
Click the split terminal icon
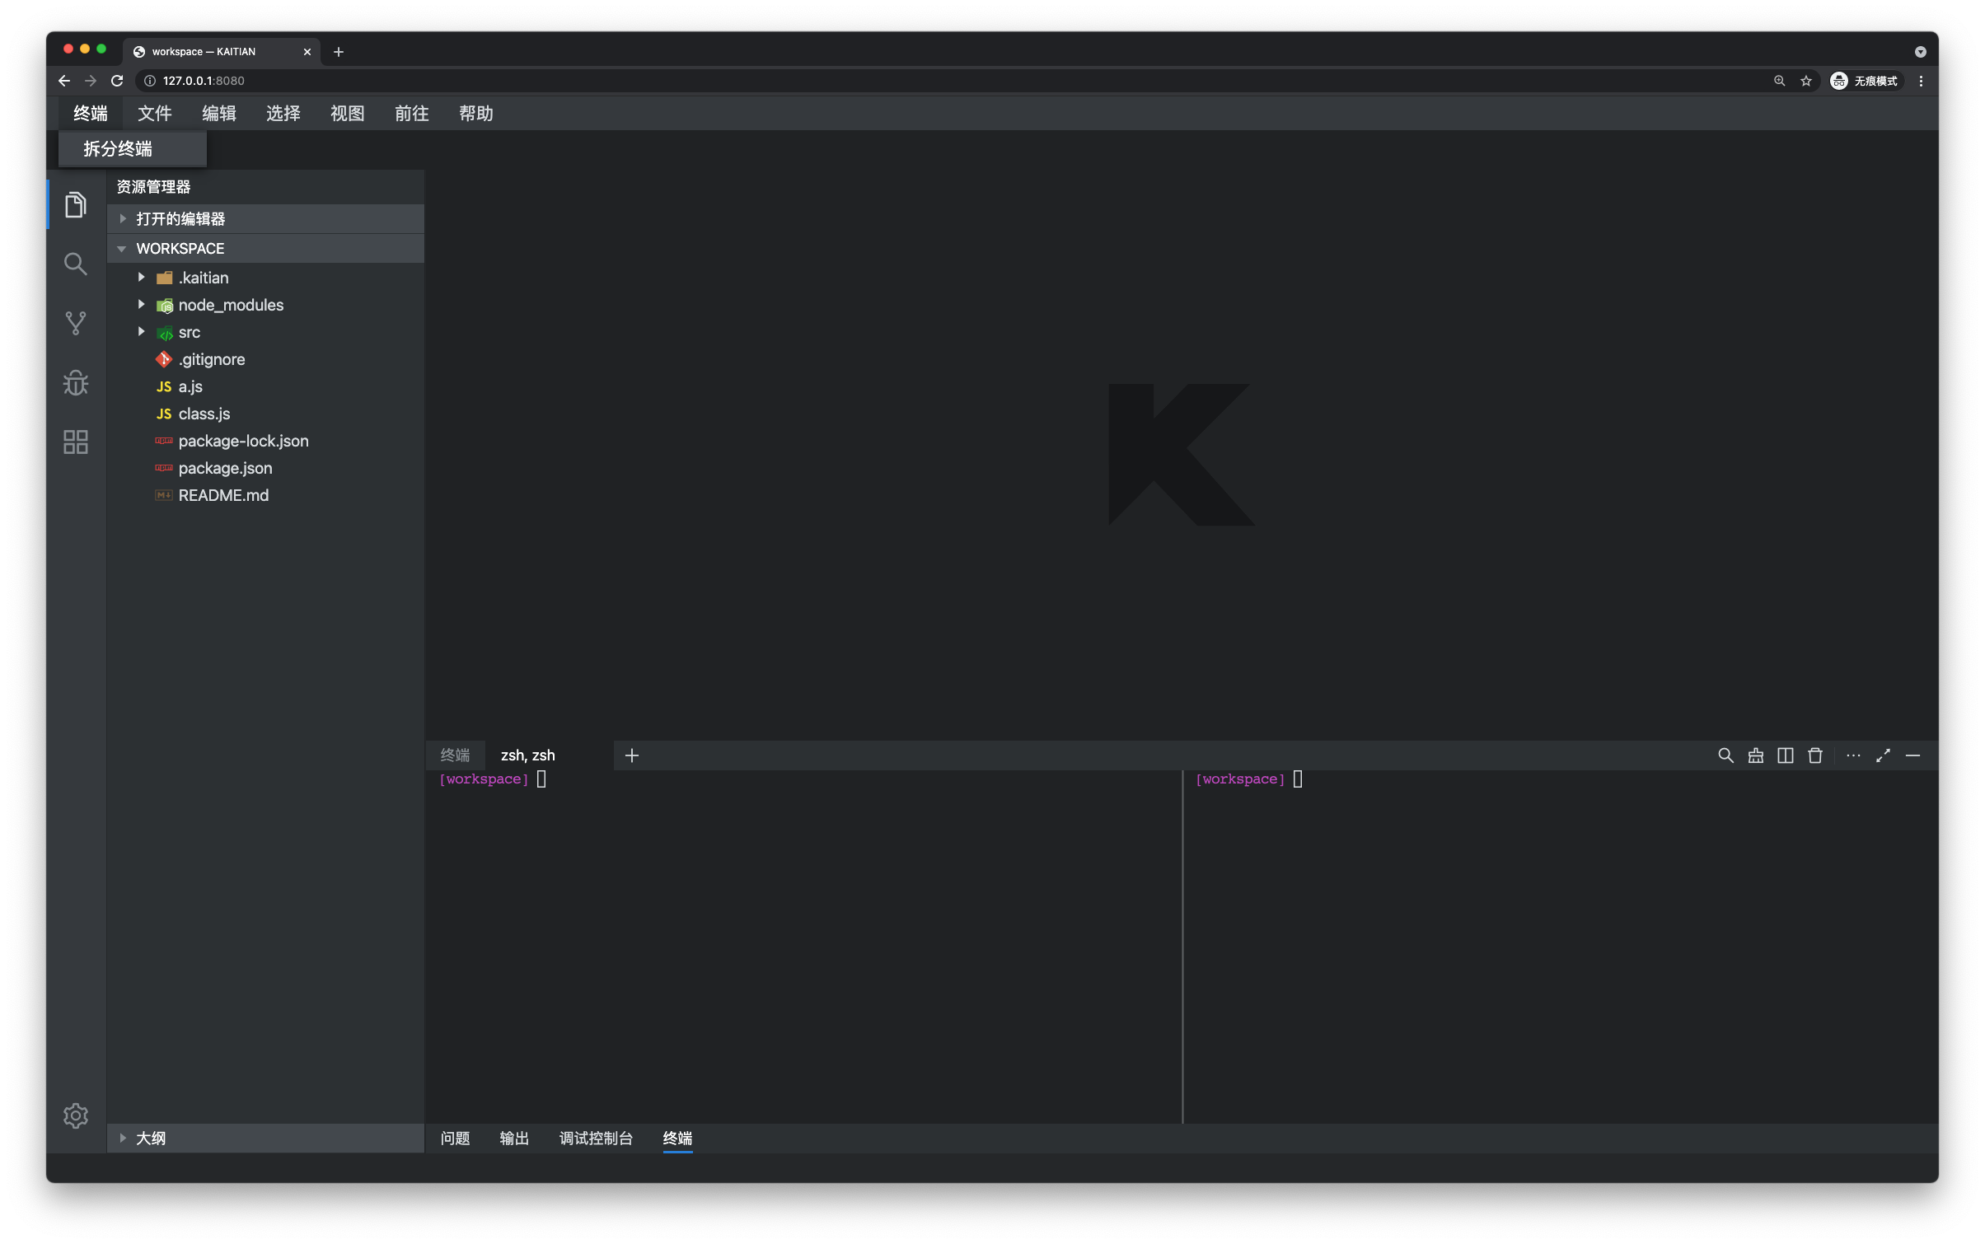tap(1785, 755)
